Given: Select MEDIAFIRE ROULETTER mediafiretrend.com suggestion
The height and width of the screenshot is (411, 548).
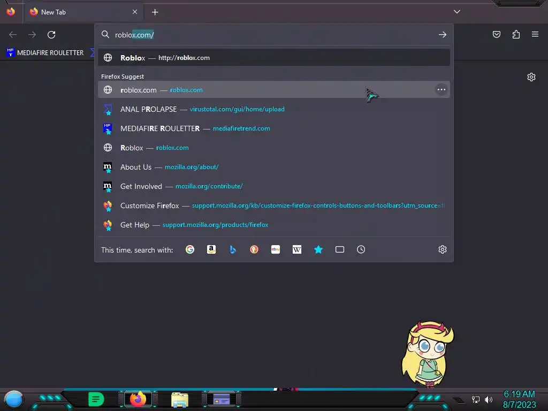Looking at the screenshot, I should [274, 128].
